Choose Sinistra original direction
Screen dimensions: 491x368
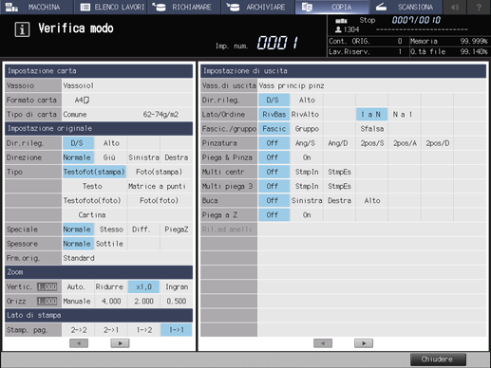coord(143,157)
